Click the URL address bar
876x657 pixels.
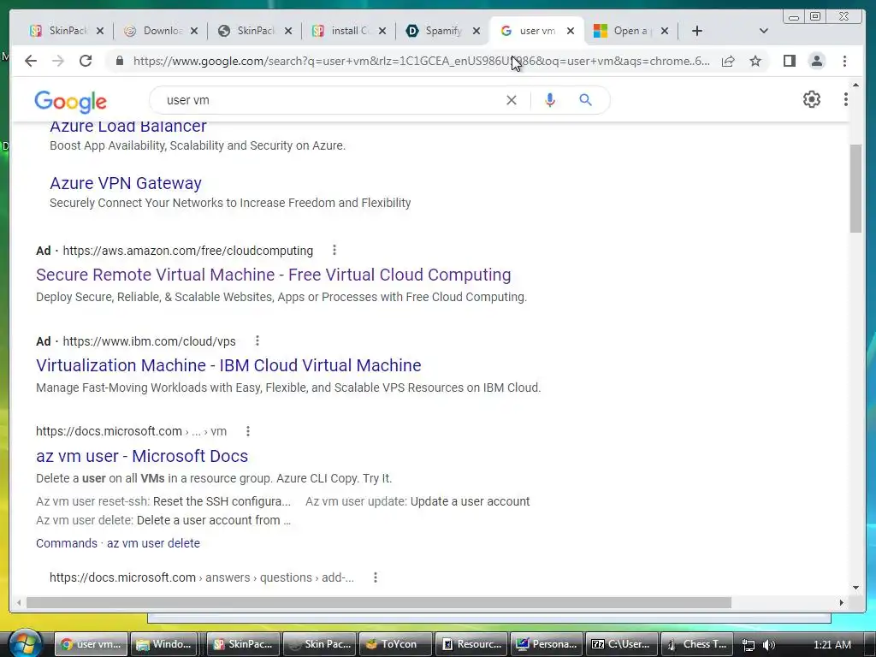[x=422, y=61]
